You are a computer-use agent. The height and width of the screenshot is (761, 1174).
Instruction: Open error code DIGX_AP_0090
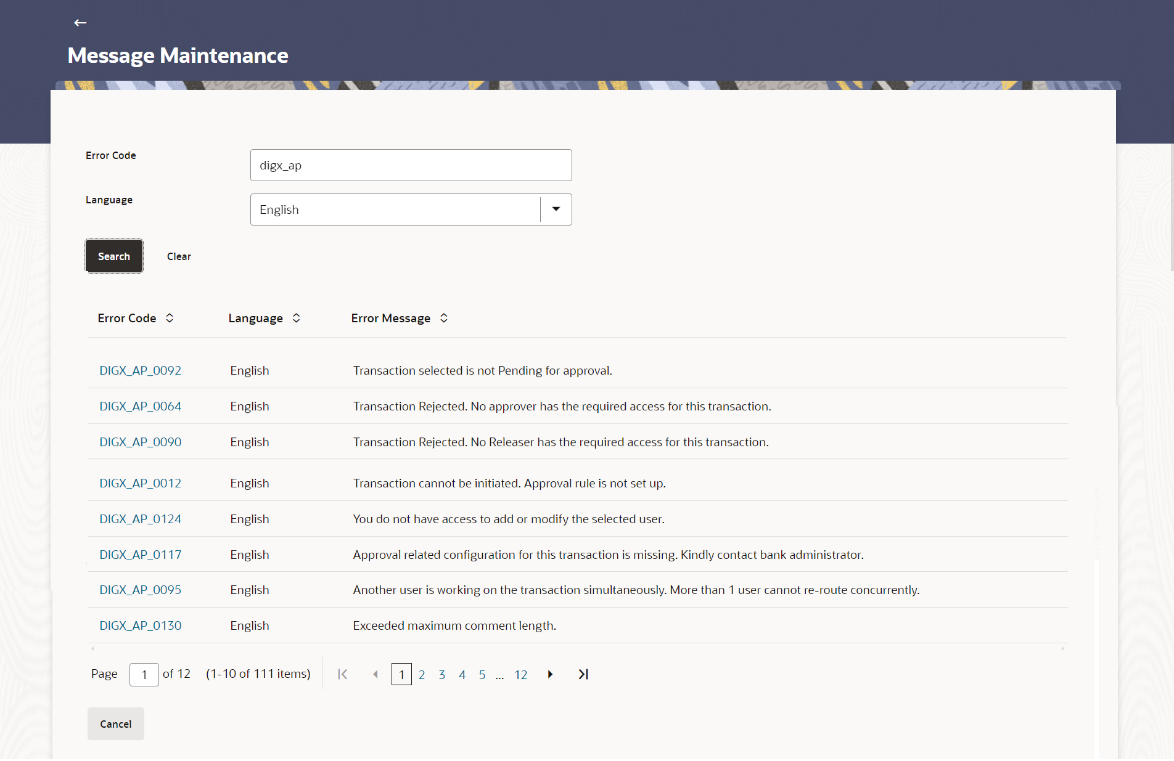point(141,442)
